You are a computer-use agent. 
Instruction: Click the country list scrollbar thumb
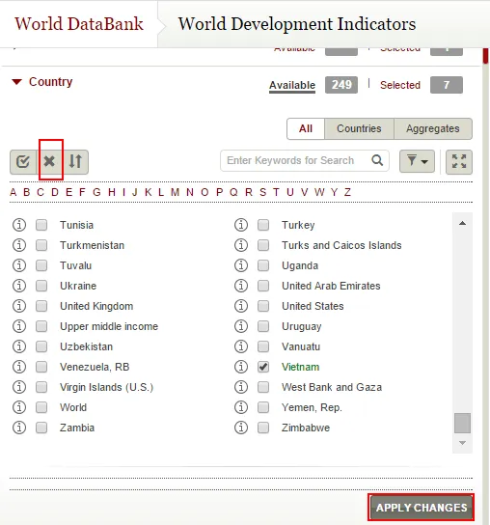click(x=463, y=423)
